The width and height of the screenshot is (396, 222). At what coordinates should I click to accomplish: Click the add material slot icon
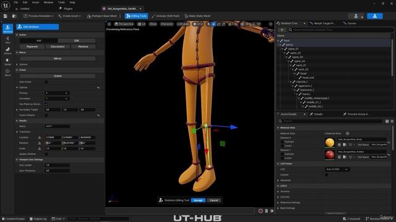(348, 133)
